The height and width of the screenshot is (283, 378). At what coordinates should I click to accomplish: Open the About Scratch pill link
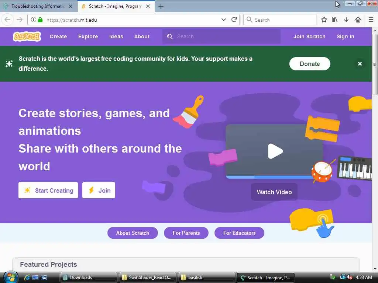pyautogui.click(x=133, y=233)
